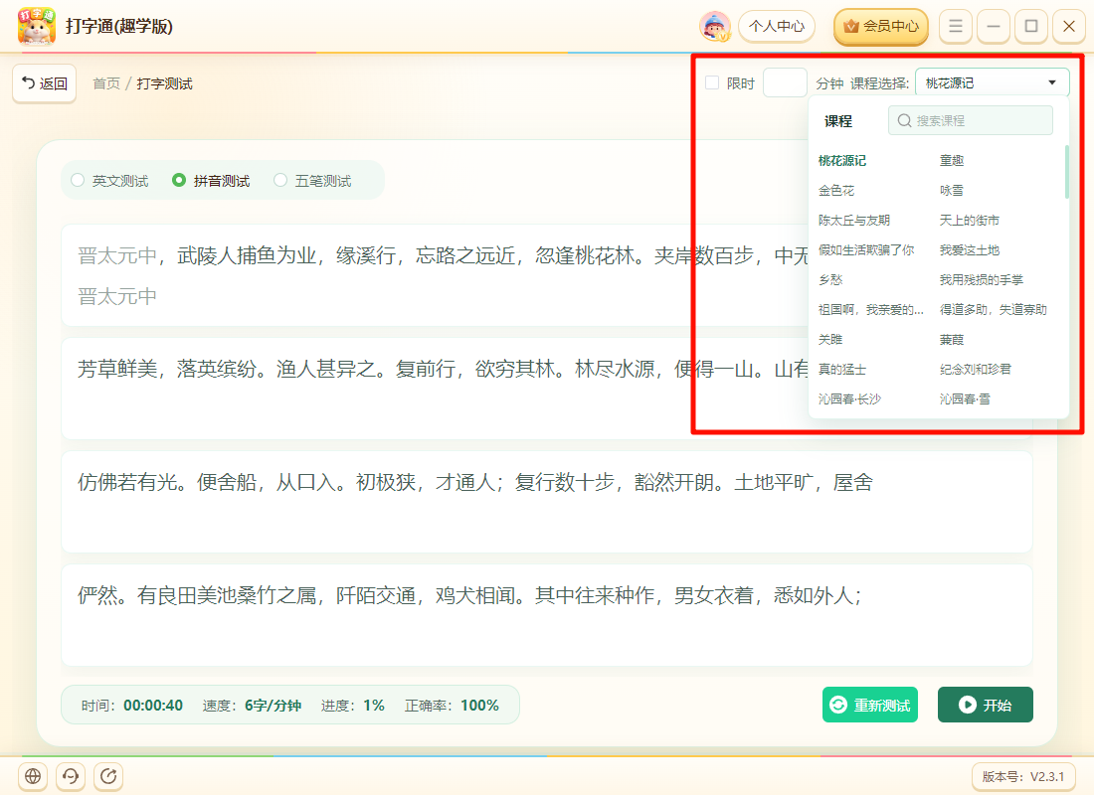
Task: Click the headset support icon at bottom
Action: [x=71, y=776]
